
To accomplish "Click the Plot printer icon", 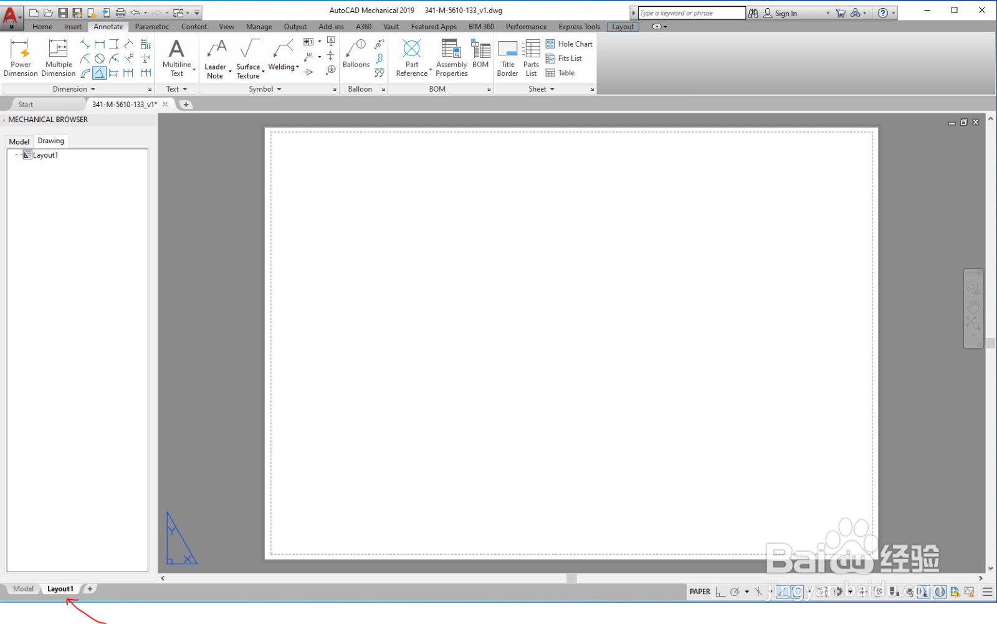I will 120,12.
